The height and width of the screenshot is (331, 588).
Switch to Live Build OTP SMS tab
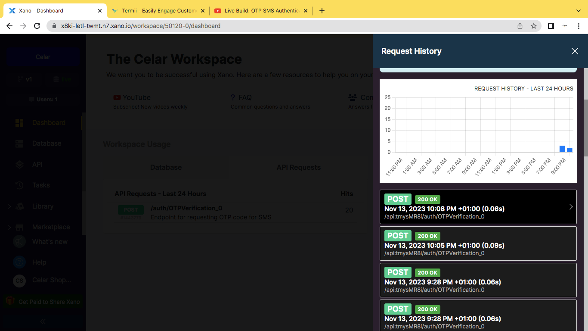(262, 11)
